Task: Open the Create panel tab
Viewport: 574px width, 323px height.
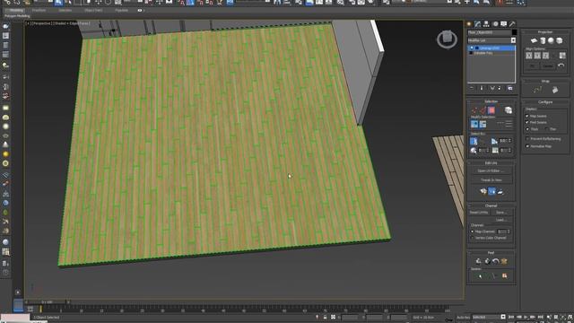Action: 469,24
